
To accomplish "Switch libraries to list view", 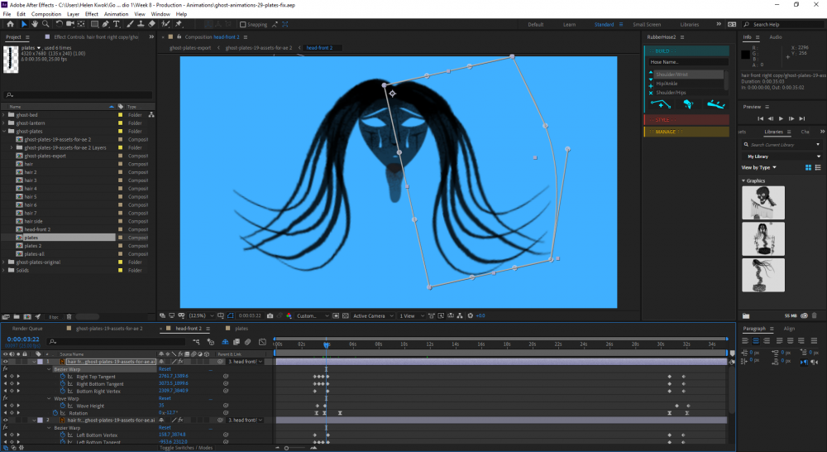I will click(x=818, y=167).
